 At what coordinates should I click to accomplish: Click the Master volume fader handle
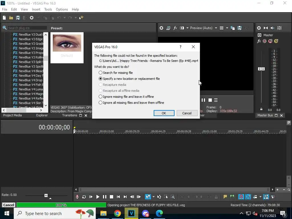pos(261,69)
